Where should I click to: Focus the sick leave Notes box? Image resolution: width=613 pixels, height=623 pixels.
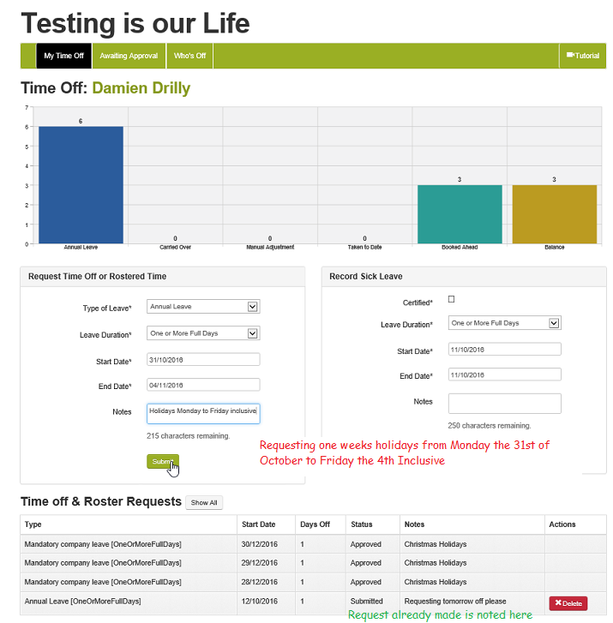point(504,404)
